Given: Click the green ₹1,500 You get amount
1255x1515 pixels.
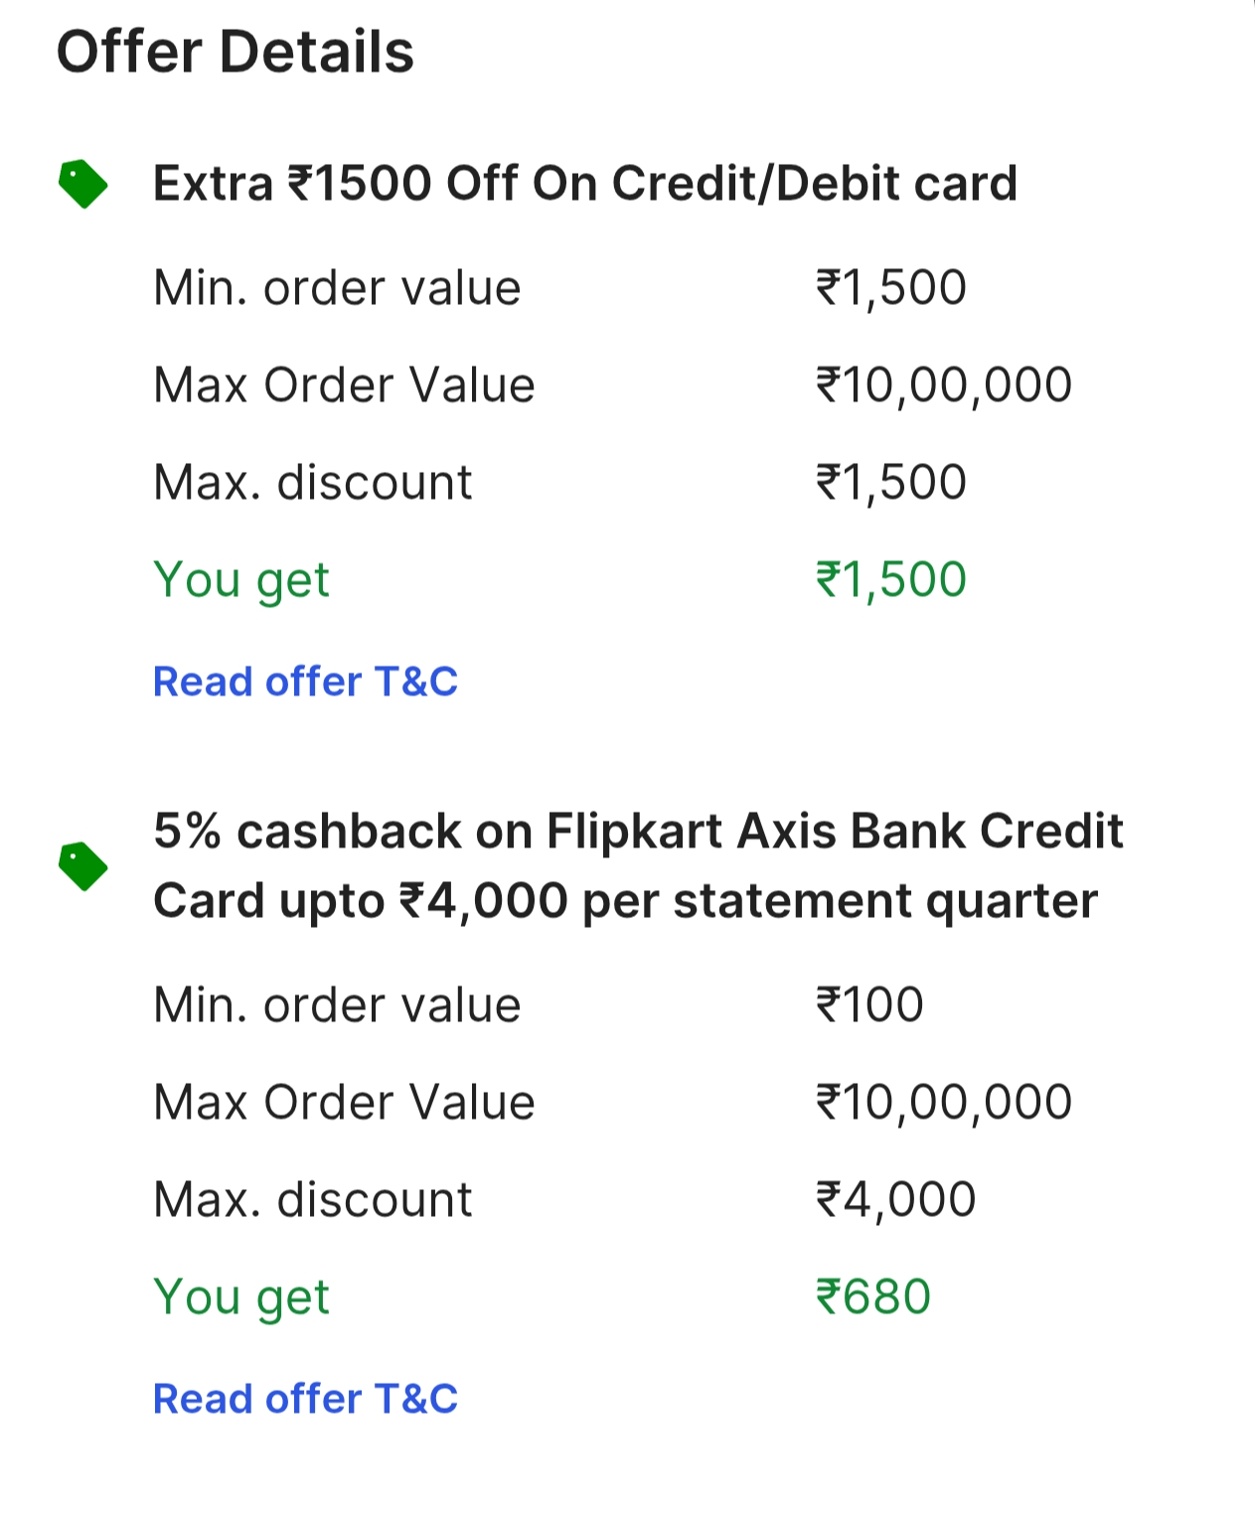Looking at the screenshot, I should point(890,580).
